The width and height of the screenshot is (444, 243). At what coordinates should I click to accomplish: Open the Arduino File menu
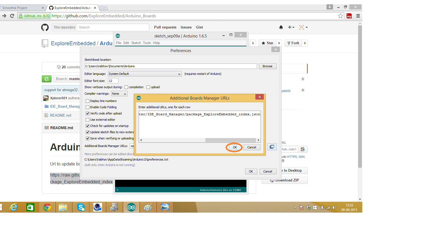pos(119,43)
